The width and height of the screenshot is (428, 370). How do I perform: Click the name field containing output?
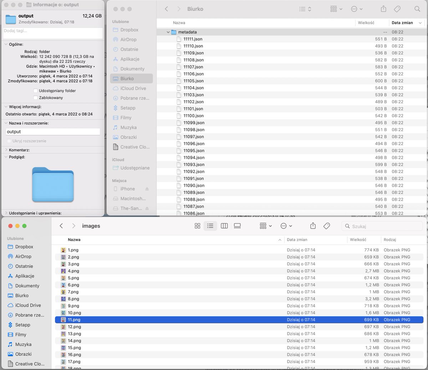coord(53,132)
